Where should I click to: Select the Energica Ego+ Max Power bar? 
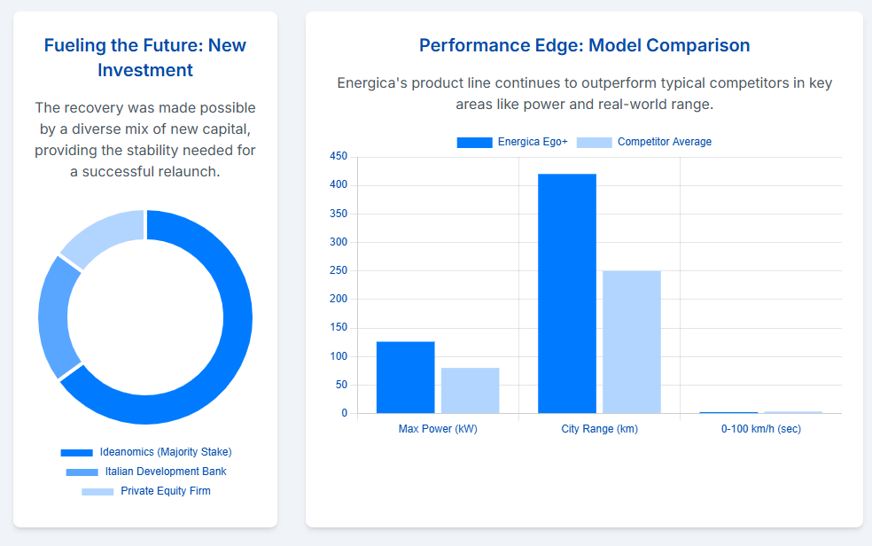pyautogui.click(x=406, y=378)
